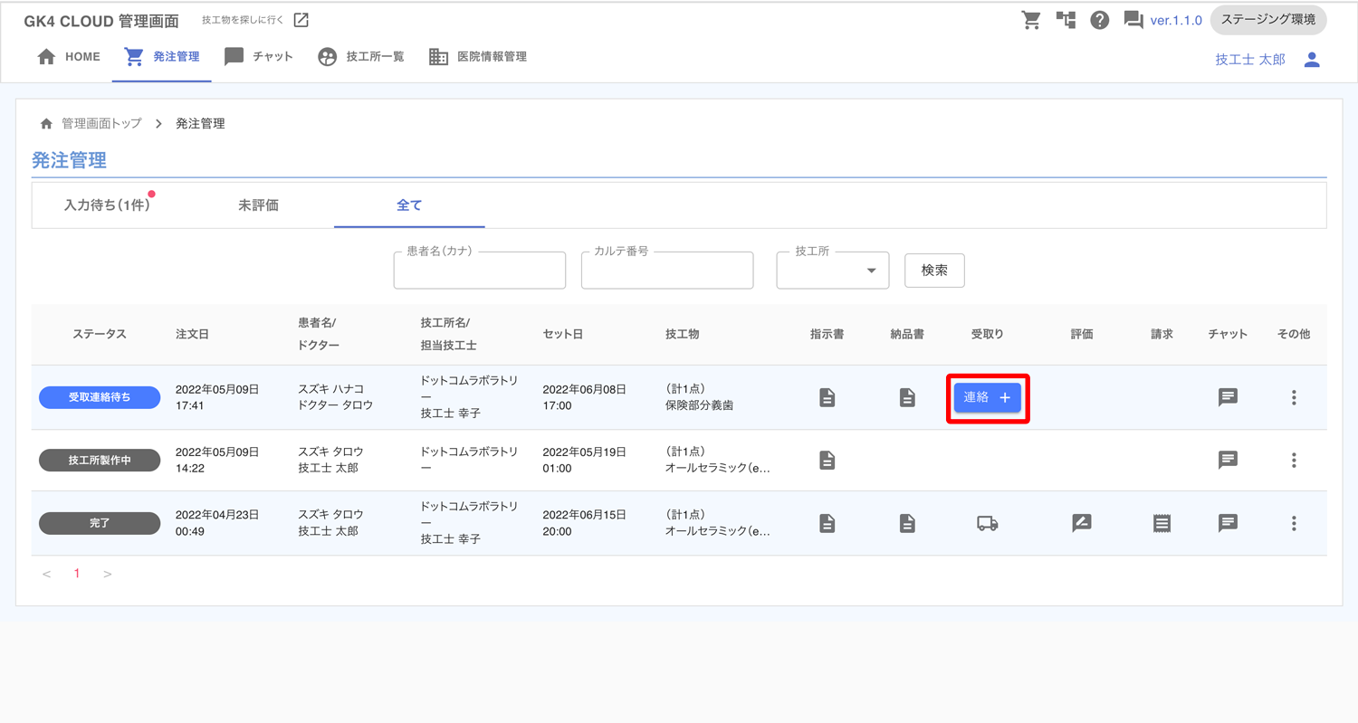
Task: Open chat icon for 受取連絡待ち order
Action: pyautogui.click(x=1228, y=397)
